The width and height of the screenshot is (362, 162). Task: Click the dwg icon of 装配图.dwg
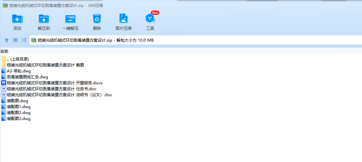(4, 101)
